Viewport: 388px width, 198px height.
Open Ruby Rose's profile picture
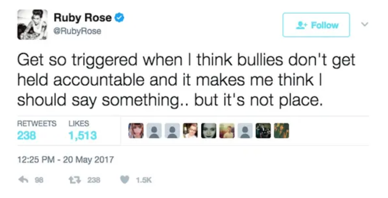click(x=32, y=25)
